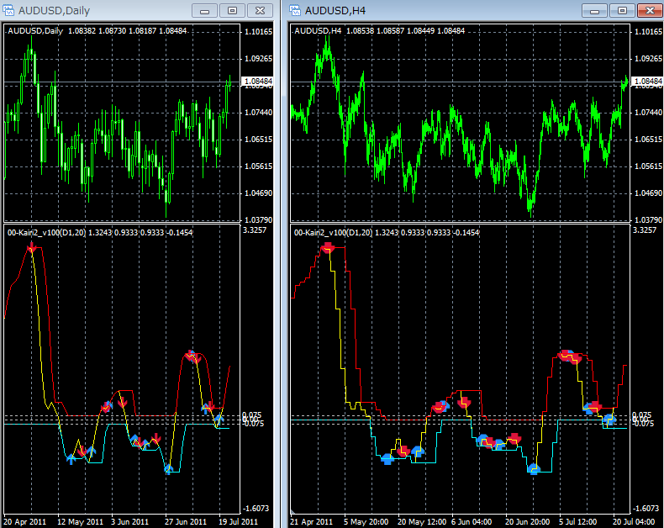
Task: Click current price tag 1.08484 in H4 window
Action: [646, 81]
